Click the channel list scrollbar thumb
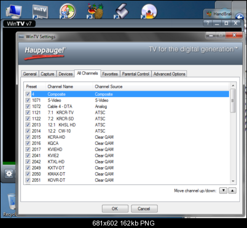 click(x=233, y=101)
